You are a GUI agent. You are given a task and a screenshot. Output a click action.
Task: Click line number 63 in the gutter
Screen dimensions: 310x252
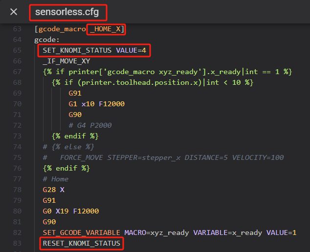[17, 29]
